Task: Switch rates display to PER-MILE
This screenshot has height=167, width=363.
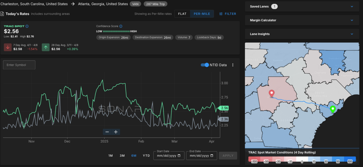Action: coord(202,14)
